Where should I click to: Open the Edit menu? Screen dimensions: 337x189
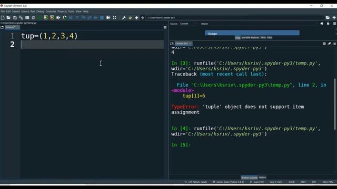[8, 12]
